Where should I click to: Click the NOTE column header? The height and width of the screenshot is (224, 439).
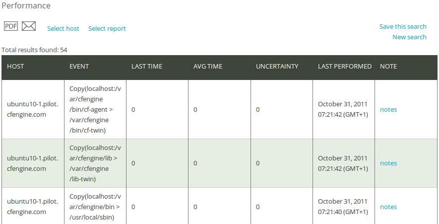coord(388,67)
